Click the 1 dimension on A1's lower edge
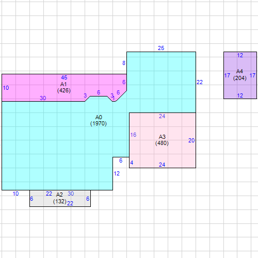 114,99
